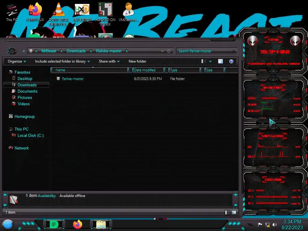308x231 pixels.
Task: Select This PC in the navigation pane
Action: click(21, 129)
